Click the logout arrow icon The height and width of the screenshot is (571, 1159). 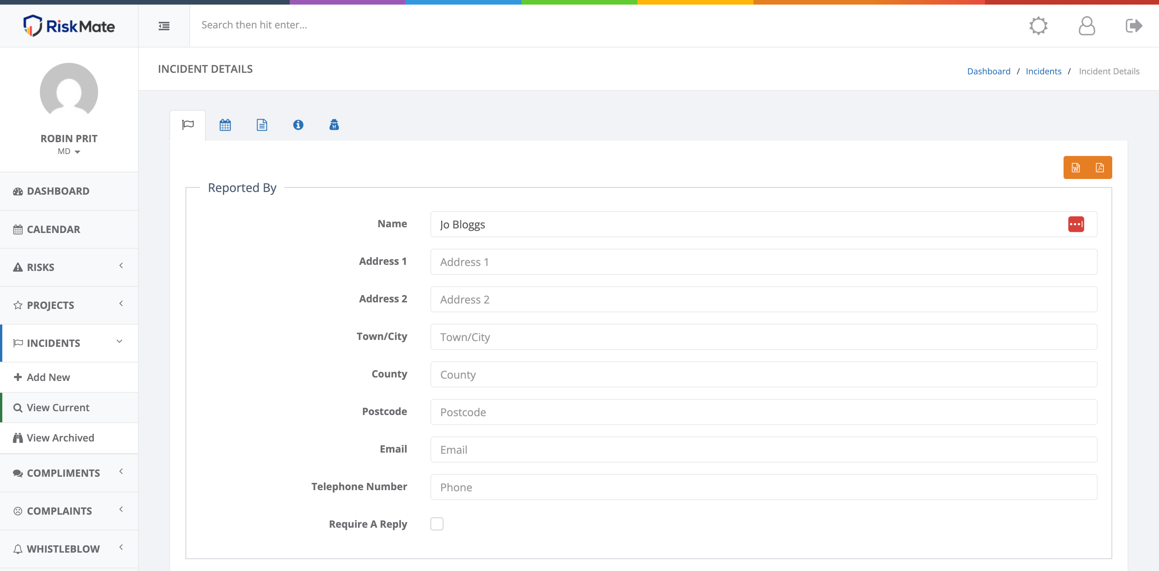[x=1134, y=26]
